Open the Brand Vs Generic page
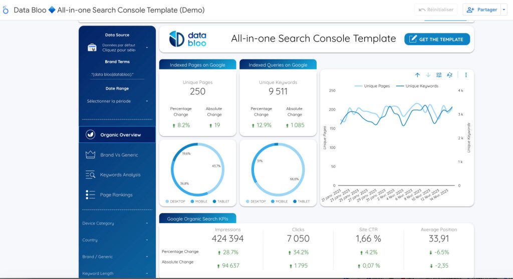Image resolution: width=513 pixels, height=279 pixels. tap(118, 155)
